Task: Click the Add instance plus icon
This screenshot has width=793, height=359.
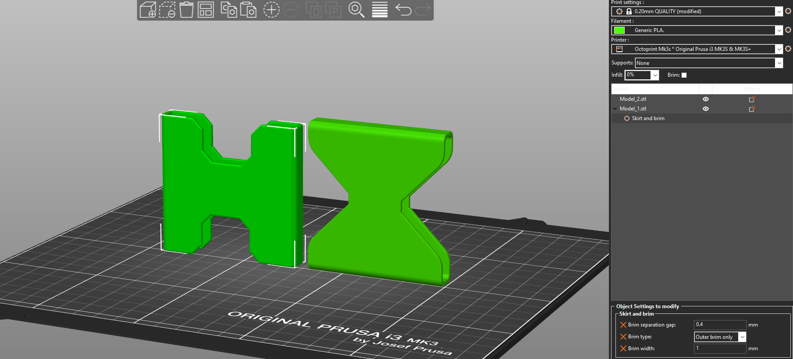Action: (271, 10)
